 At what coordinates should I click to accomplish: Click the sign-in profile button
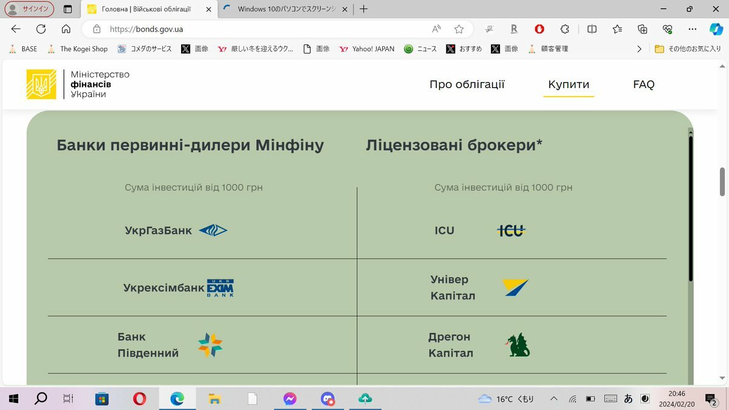point(29,9)
